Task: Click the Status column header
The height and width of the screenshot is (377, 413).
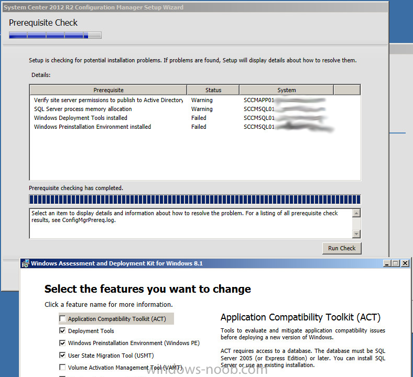Action: pos(213,90)
